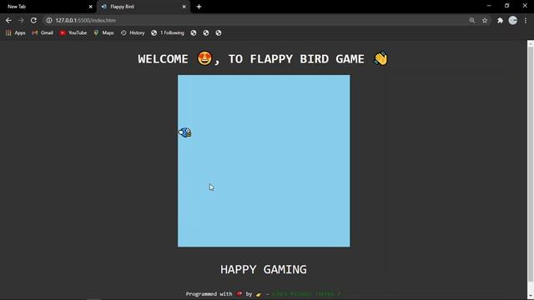Click the waving hand emoji in heading
Screen dimensions: 534x300
[380, 58]
